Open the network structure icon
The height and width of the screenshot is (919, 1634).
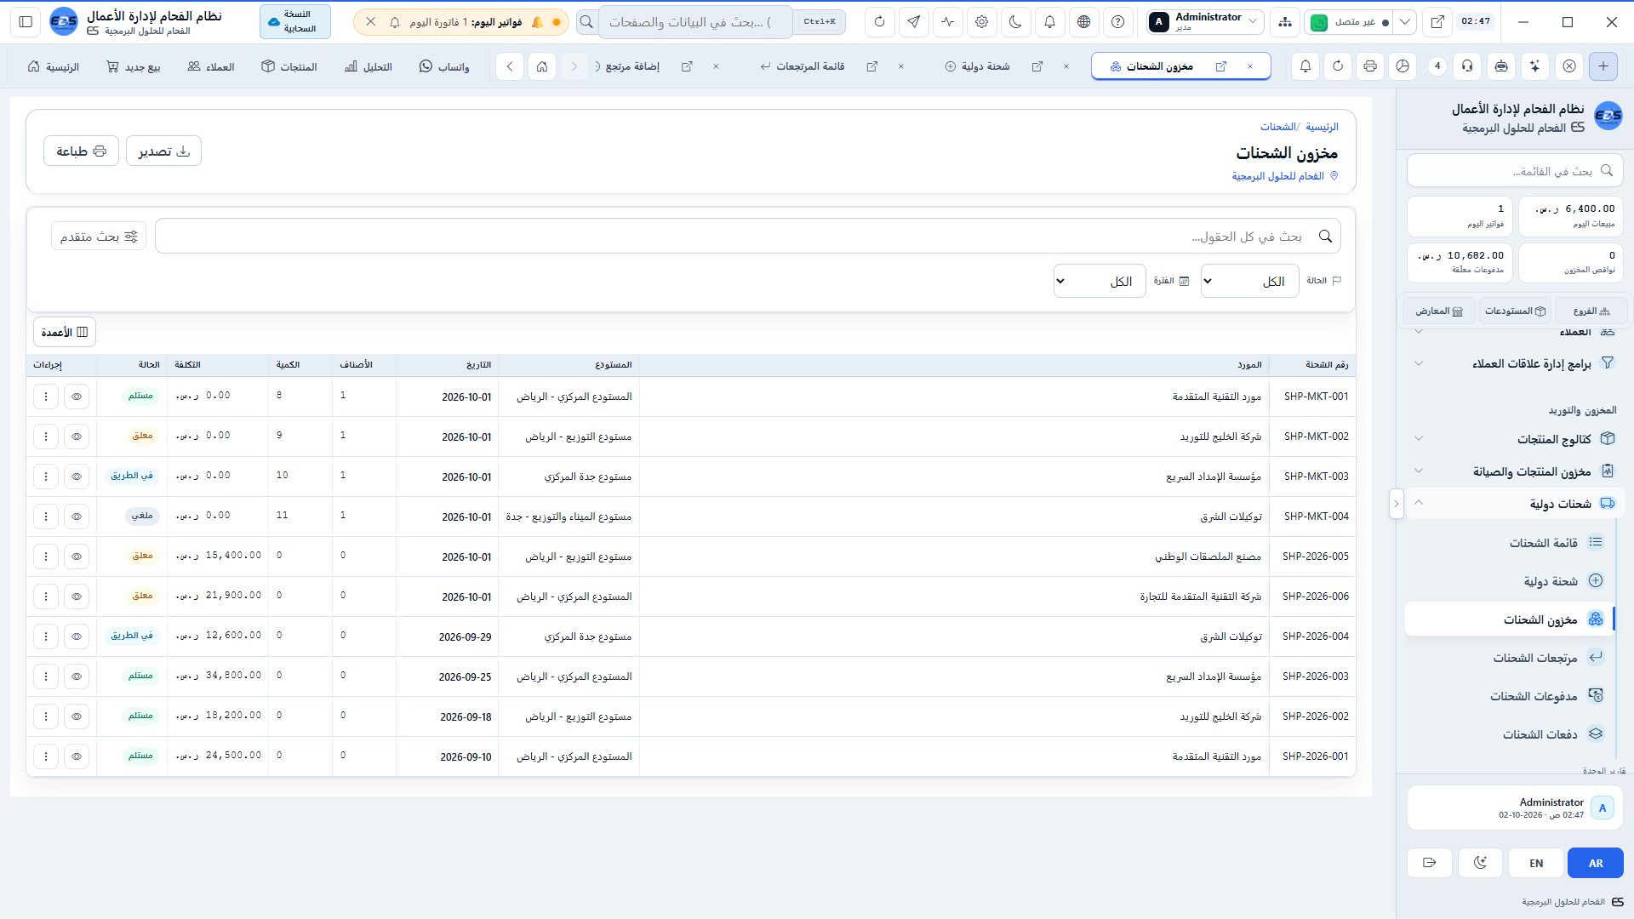pyautogui.click(x=1284, y=22)
